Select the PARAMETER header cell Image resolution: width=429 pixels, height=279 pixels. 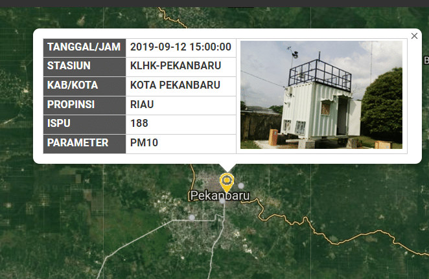84,142
